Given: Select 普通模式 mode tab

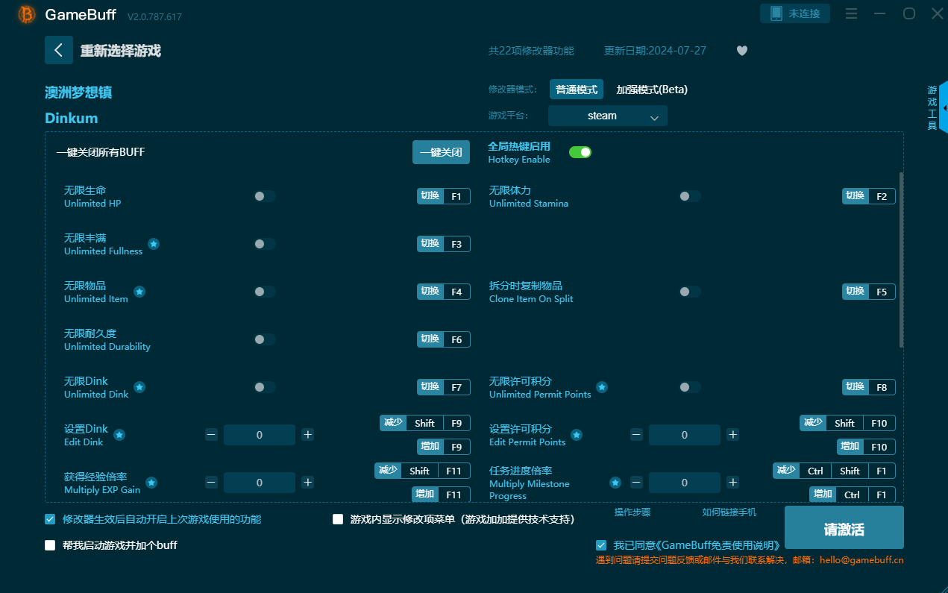Looking at the screenshot, I should (577, 90).
